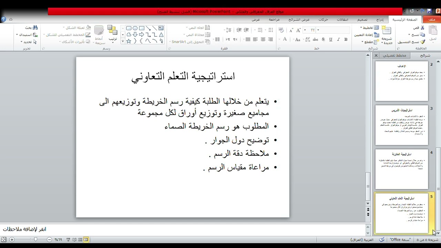Image resolution: width=441 pixels, height=248 pixels.
Task: Open the Select (تحديد) dropdown
Action: coord(29,42)
